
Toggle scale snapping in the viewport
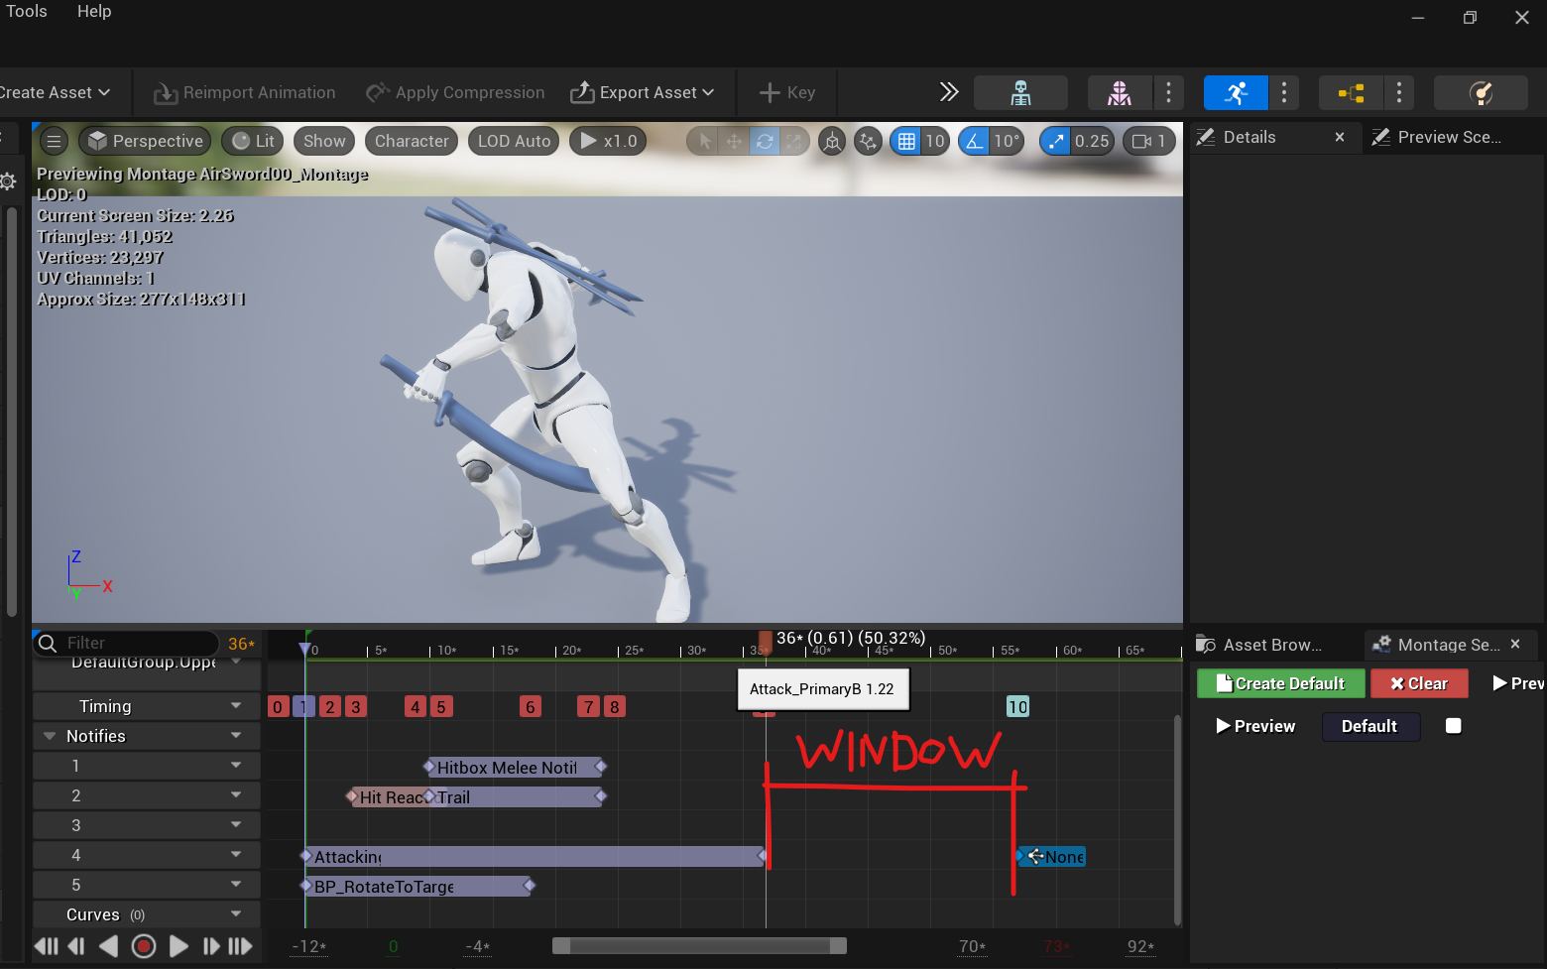click(1055, 141)
